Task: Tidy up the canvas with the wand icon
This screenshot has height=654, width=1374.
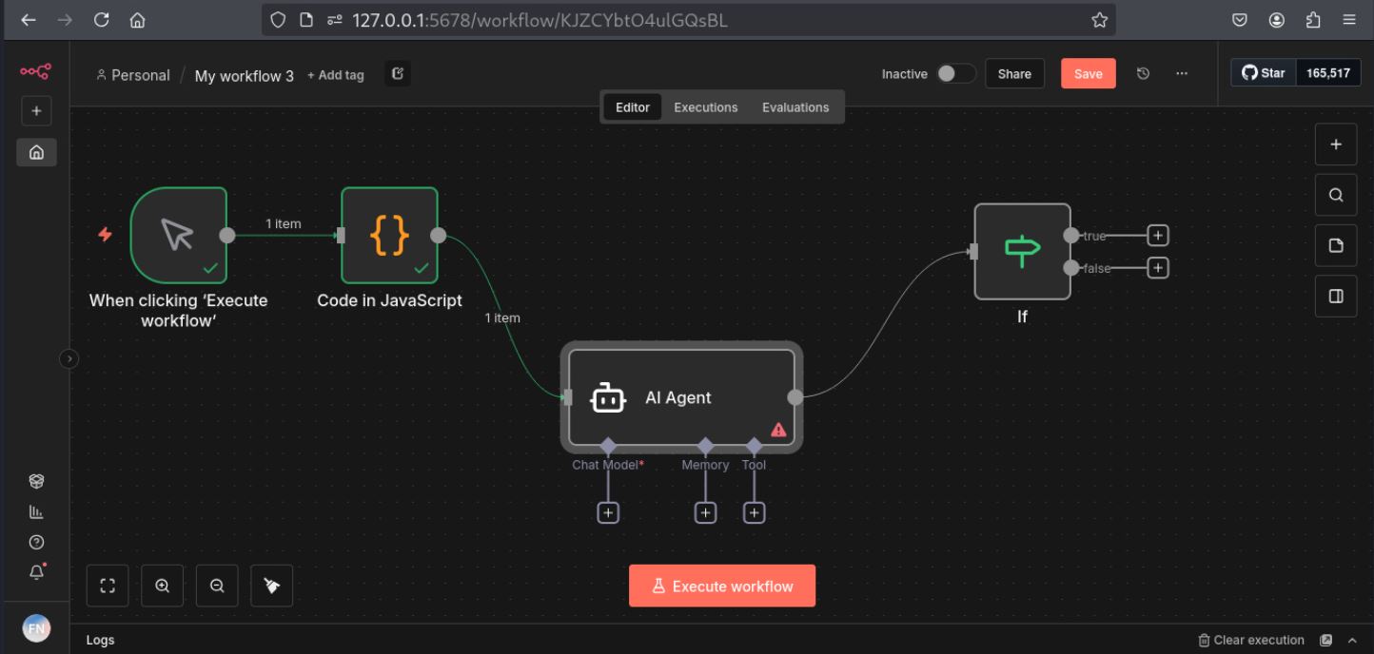Action: 271,585
